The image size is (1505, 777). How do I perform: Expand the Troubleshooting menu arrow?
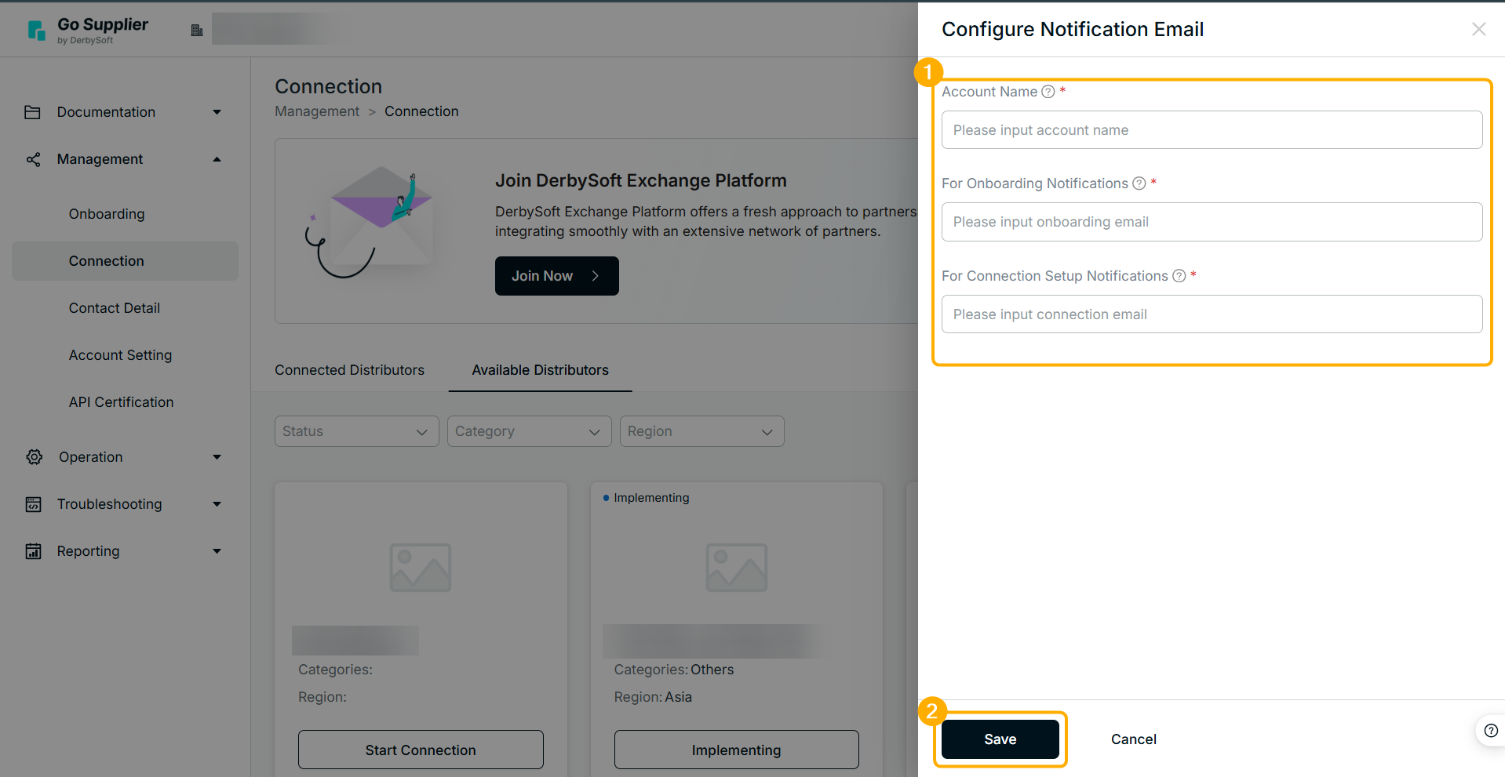pos(217,504)
